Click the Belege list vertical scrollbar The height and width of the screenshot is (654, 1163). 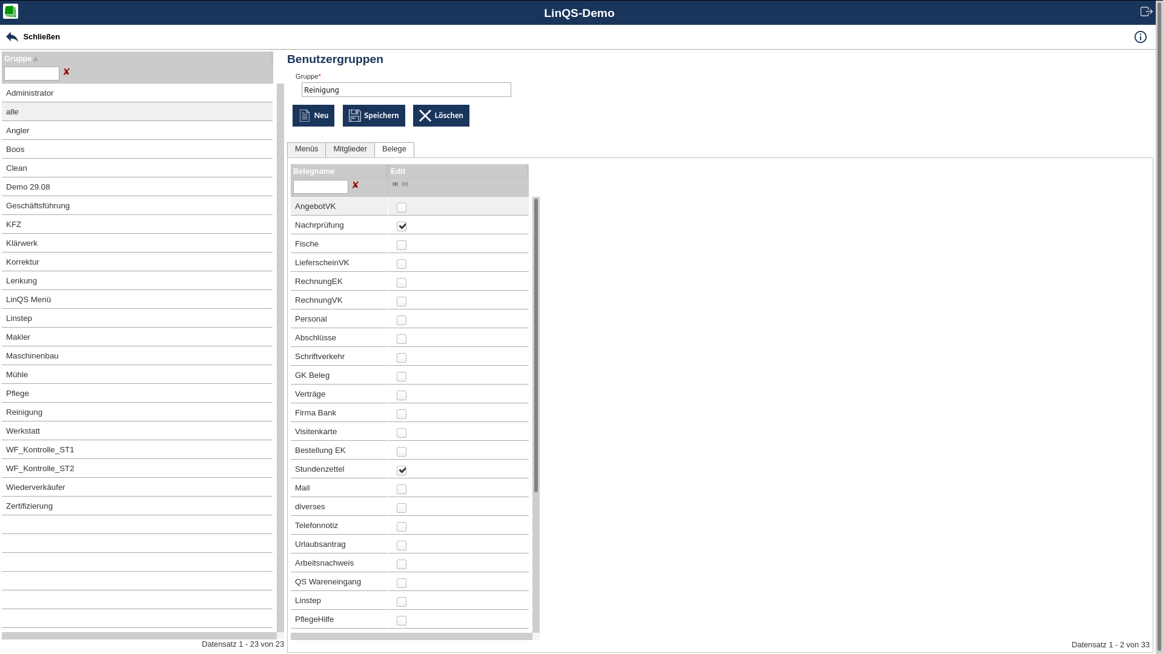click(536, 345)
